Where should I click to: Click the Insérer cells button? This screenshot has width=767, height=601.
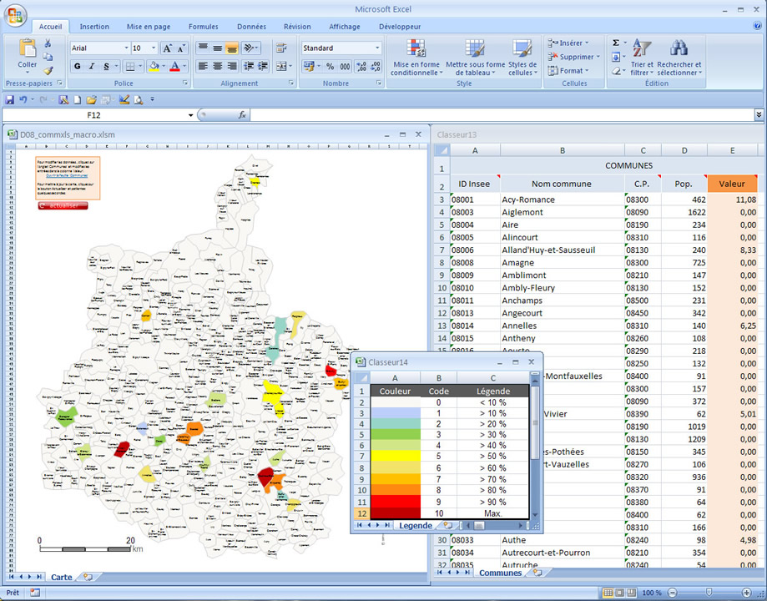tap(569, 43)
